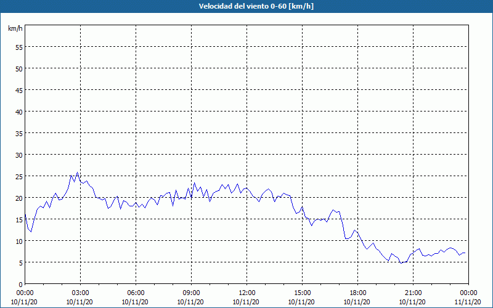Click the '10/11/20' date under 12:00
The width and height of the screenshot is (493, 308).
click(246, 302)
